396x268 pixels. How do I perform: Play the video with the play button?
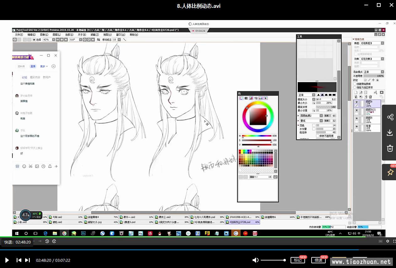[7, 260]
